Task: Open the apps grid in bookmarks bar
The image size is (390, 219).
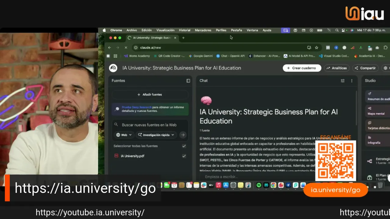Action: [x=115, y=56]
